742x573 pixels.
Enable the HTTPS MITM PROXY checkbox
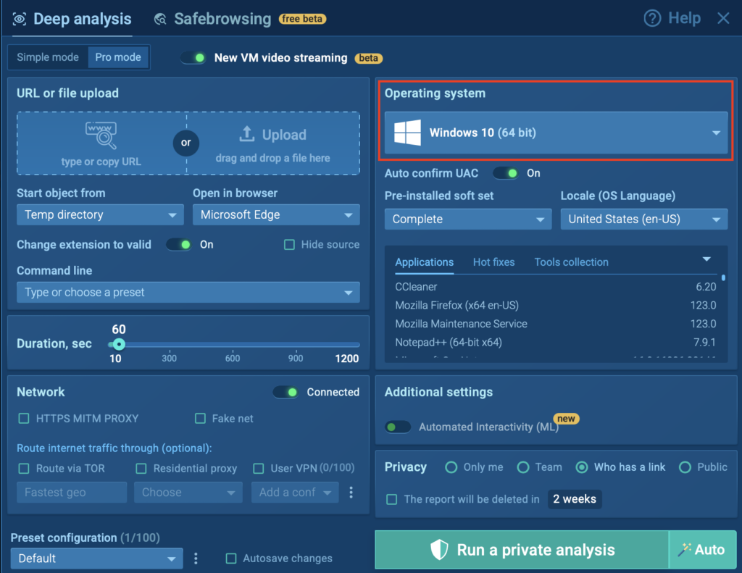pos(24,419)
